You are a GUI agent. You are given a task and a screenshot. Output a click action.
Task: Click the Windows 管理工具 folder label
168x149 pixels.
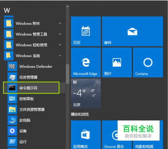point(32,34)
